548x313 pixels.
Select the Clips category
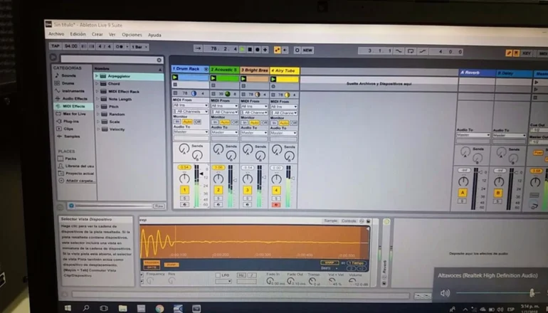[x=68, y=129]
